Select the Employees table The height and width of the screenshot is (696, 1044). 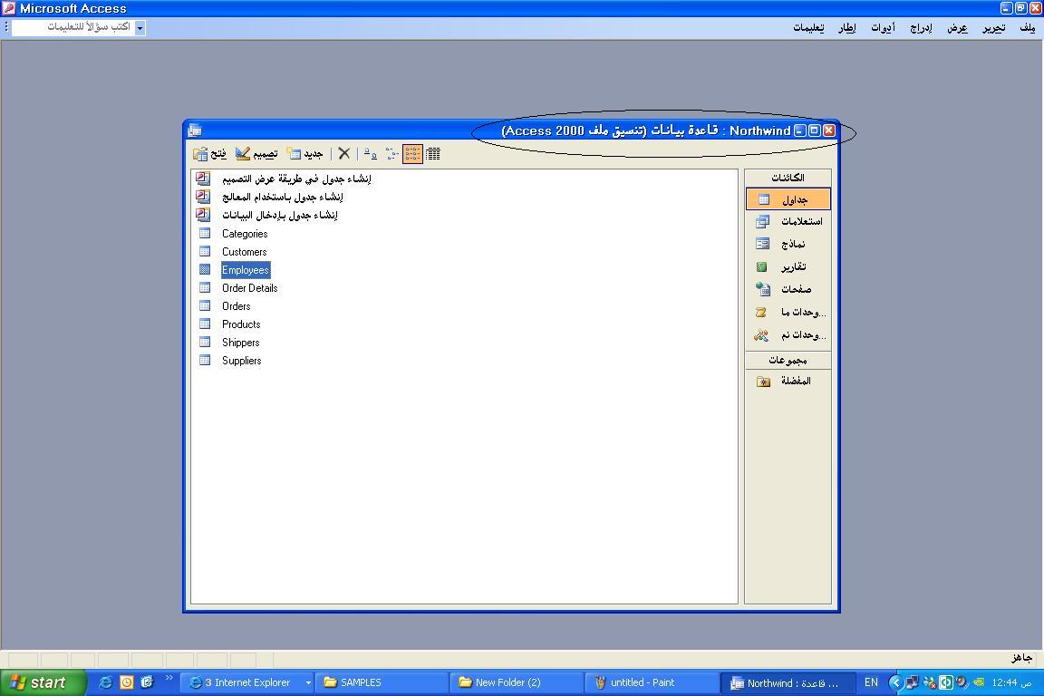click(x=246, y=270)
